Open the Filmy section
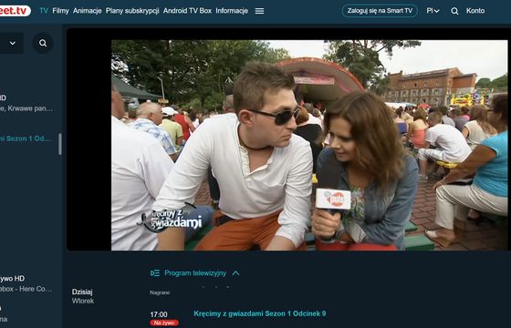This screenshot has height=328, width=511. click(x=60, y=11)
